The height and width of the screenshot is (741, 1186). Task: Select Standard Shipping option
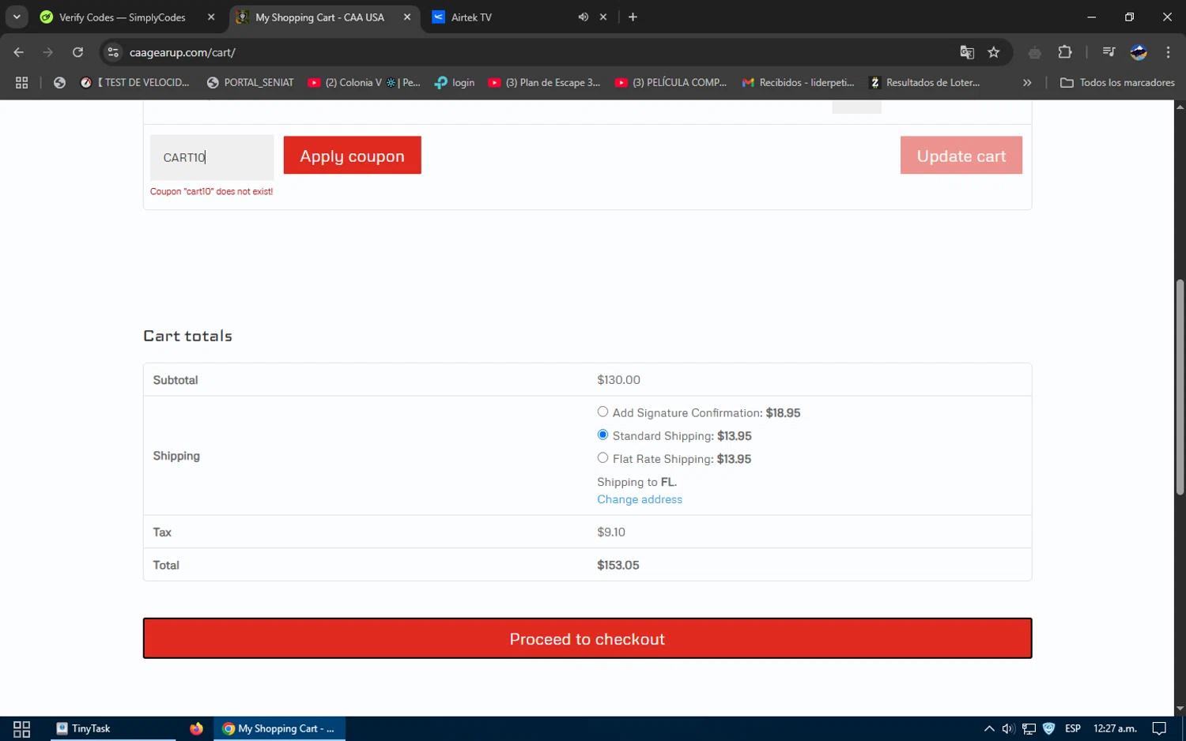tap(602, 434)
